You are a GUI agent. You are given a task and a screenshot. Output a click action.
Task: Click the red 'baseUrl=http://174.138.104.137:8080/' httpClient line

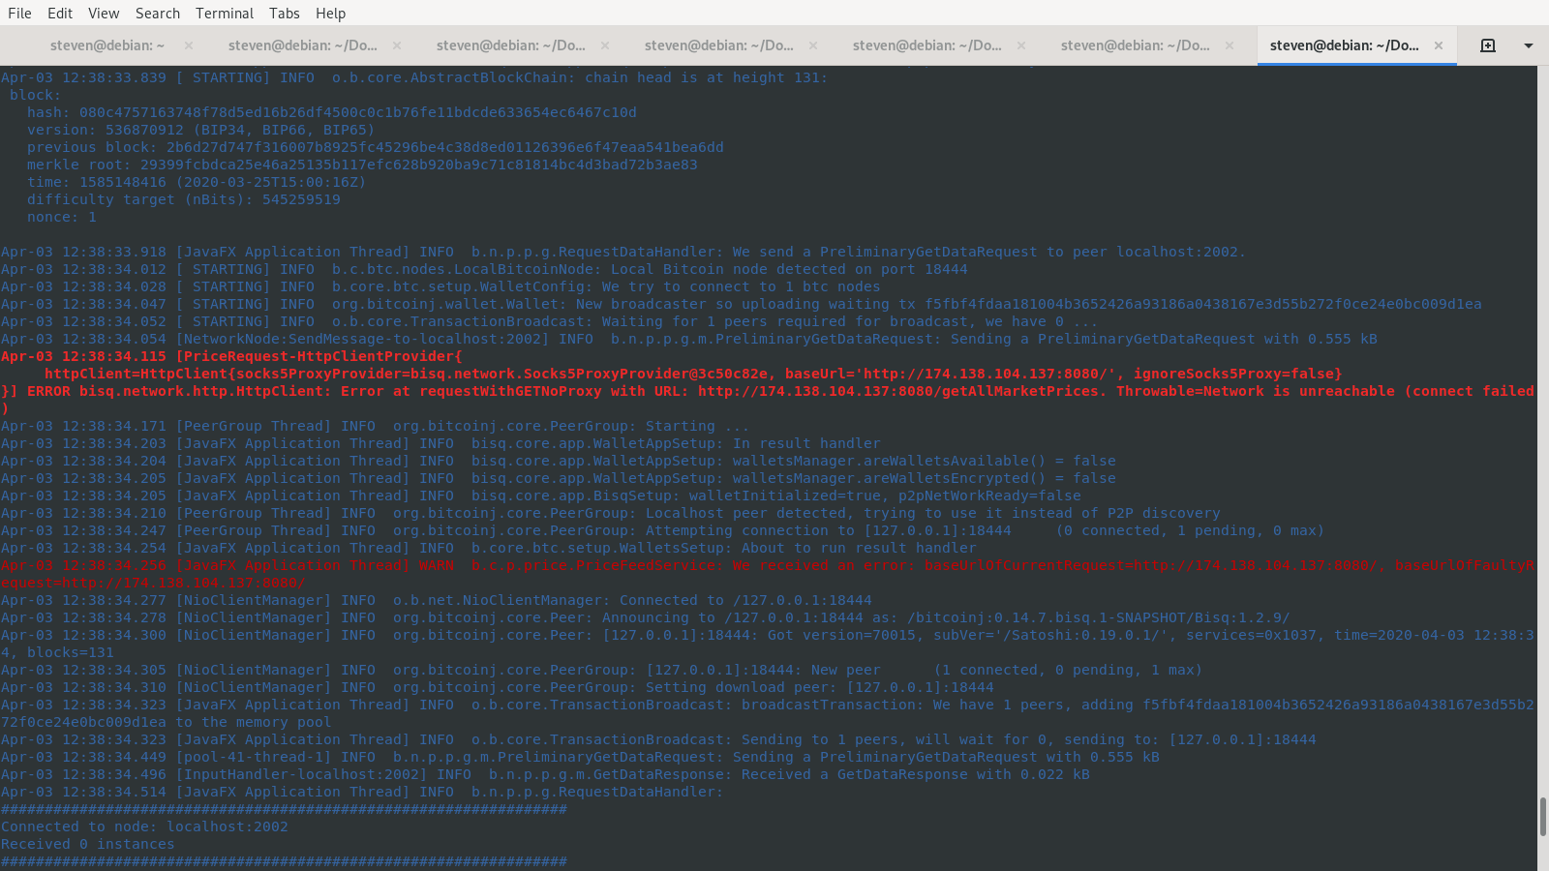click(x=693, y=374)
